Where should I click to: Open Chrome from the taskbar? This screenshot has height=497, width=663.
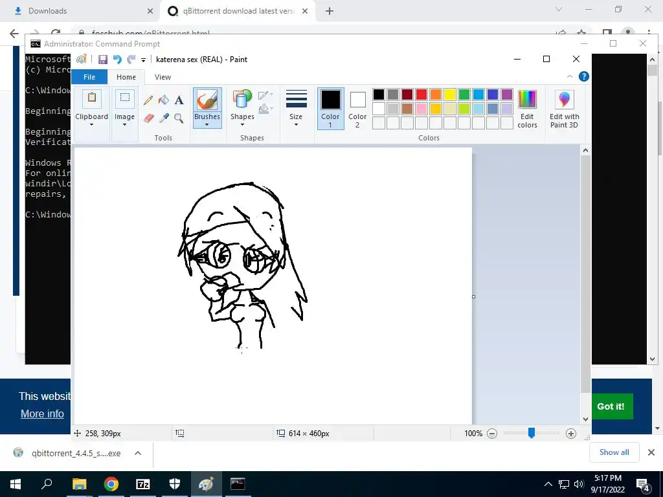pyautogui.click(x=111, y=484)
